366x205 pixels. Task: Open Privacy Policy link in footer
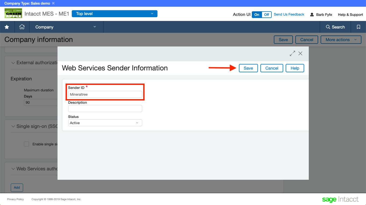click(x=15, y=199)
